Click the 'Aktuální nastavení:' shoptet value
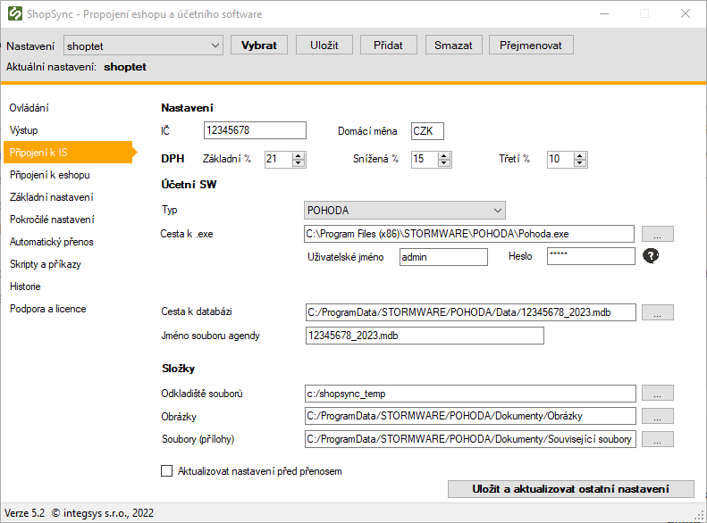 tap(125, 67)
